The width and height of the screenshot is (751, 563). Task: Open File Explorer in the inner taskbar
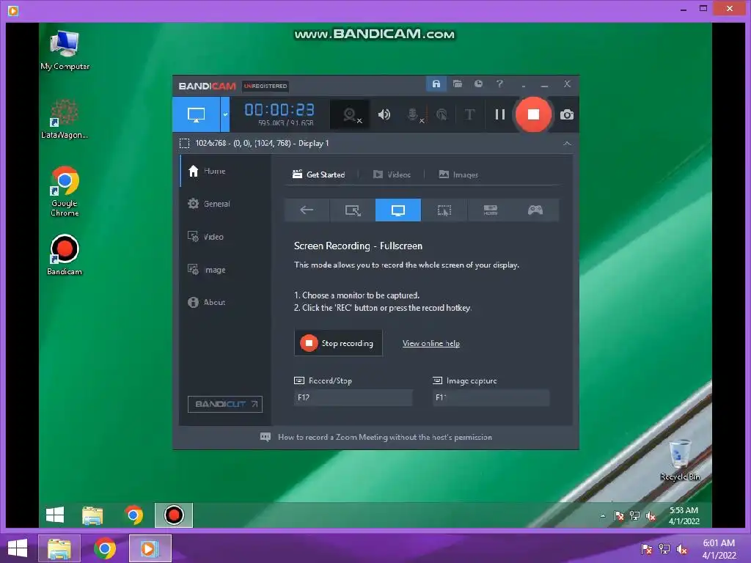coord(92,515)
